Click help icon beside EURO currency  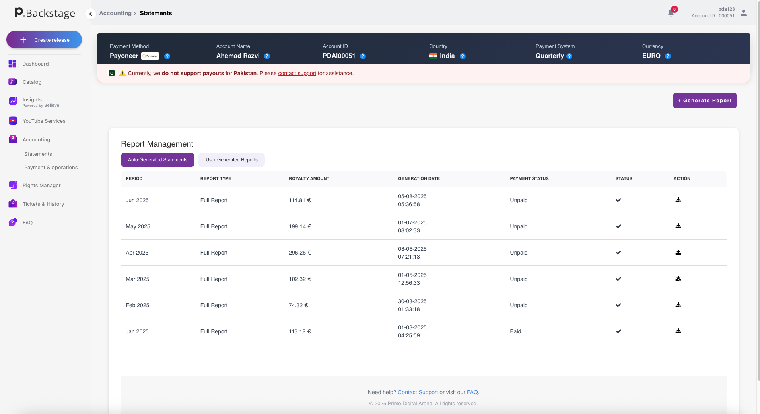coord(668,56)
